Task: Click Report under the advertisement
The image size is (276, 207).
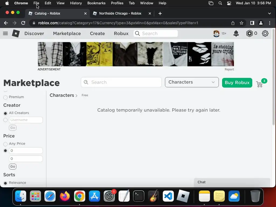Action: click(229, 69)
